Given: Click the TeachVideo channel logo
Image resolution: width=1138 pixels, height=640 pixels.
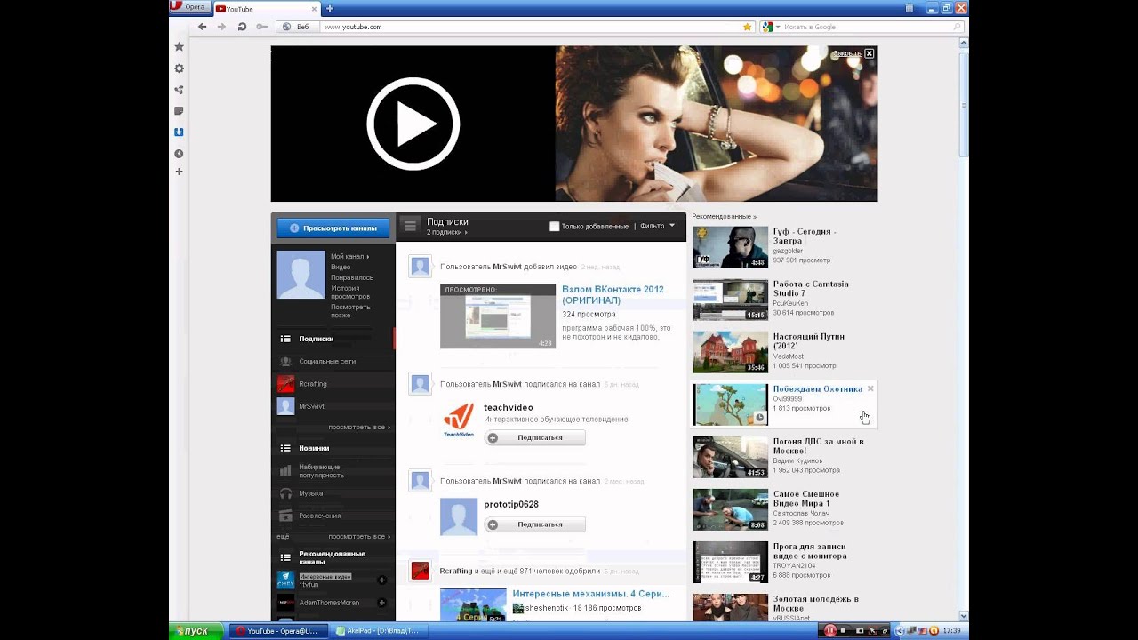Looking at the screenshot, I should (x=459, y=420).
